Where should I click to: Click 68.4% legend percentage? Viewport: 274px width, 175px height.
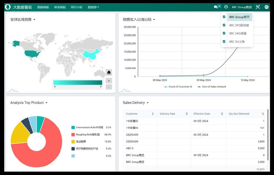108,135
